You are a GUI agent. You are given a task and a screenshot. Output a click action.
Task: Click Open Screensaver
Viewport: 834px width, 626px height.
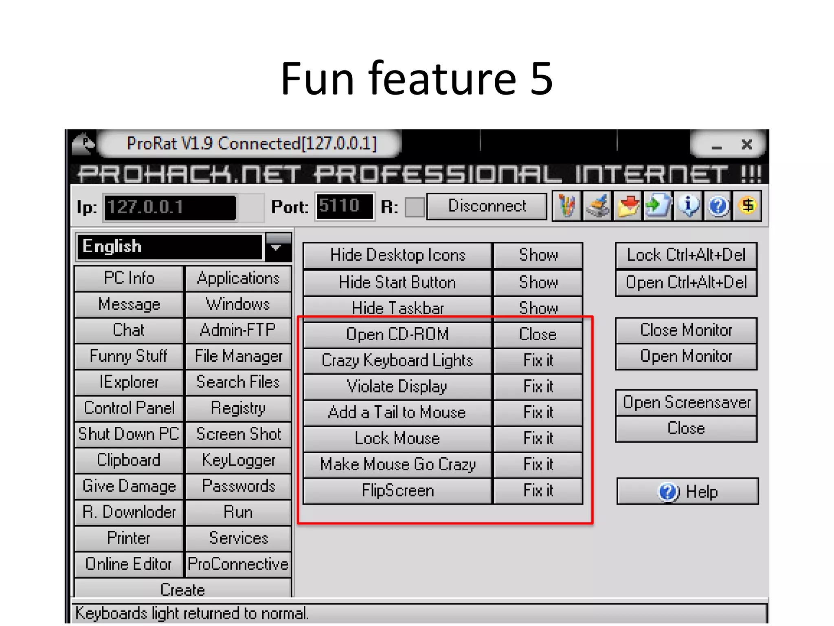686,403
